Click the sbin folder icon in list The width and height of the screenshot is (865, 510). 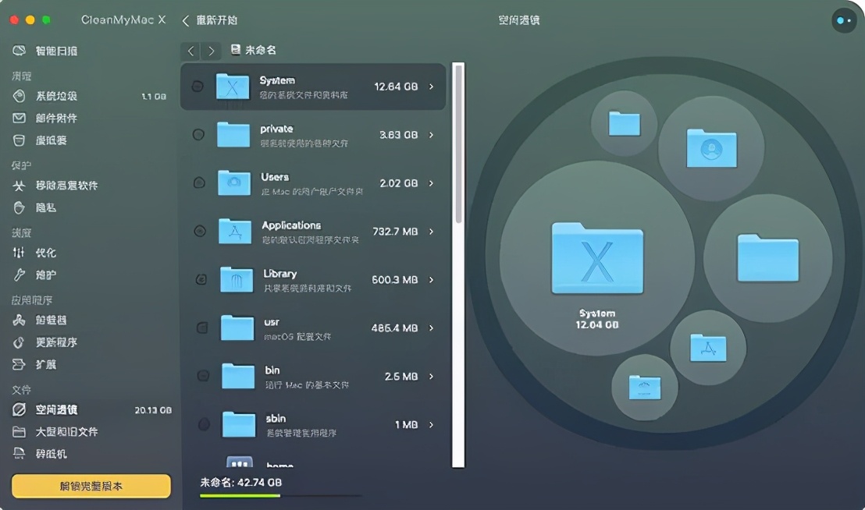click(x=239, y=425)
